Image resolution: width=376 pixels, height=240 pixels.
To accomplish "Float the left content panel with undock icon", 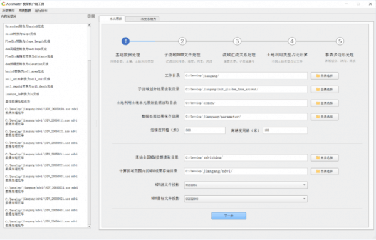I will [89, 16].
